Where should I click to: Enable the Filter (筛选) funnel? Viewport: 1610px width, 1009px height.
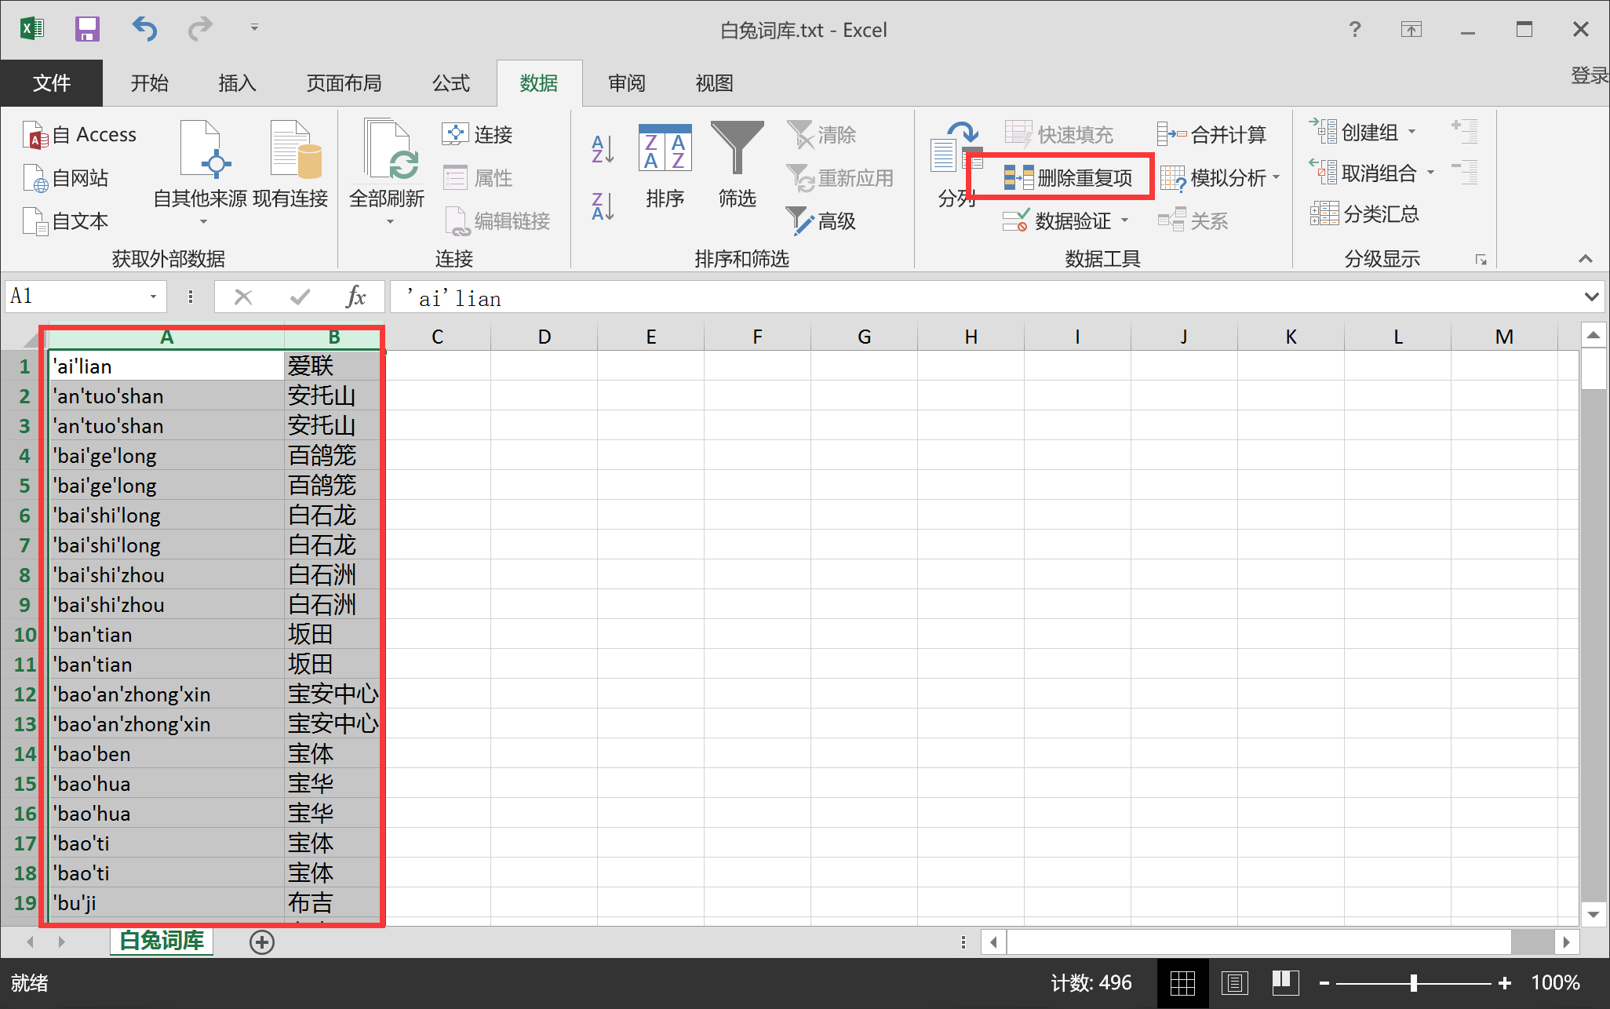click(x=737, y=166)
